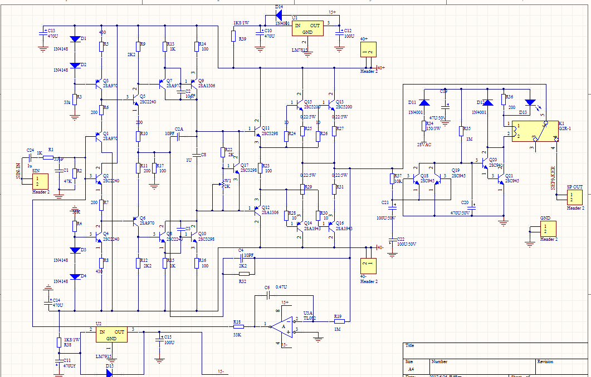This screenshot has width=591, height=377.
Task: Select the R23 100 resistor
Action: [x=260, y=168]
